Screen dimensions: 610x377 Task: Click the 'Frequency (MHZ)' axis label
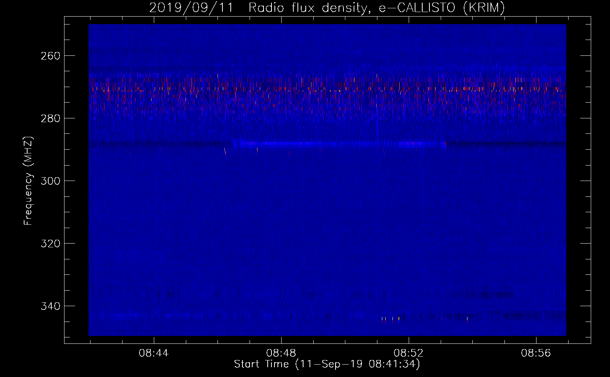pyautogui.click(x=28, y=181)
